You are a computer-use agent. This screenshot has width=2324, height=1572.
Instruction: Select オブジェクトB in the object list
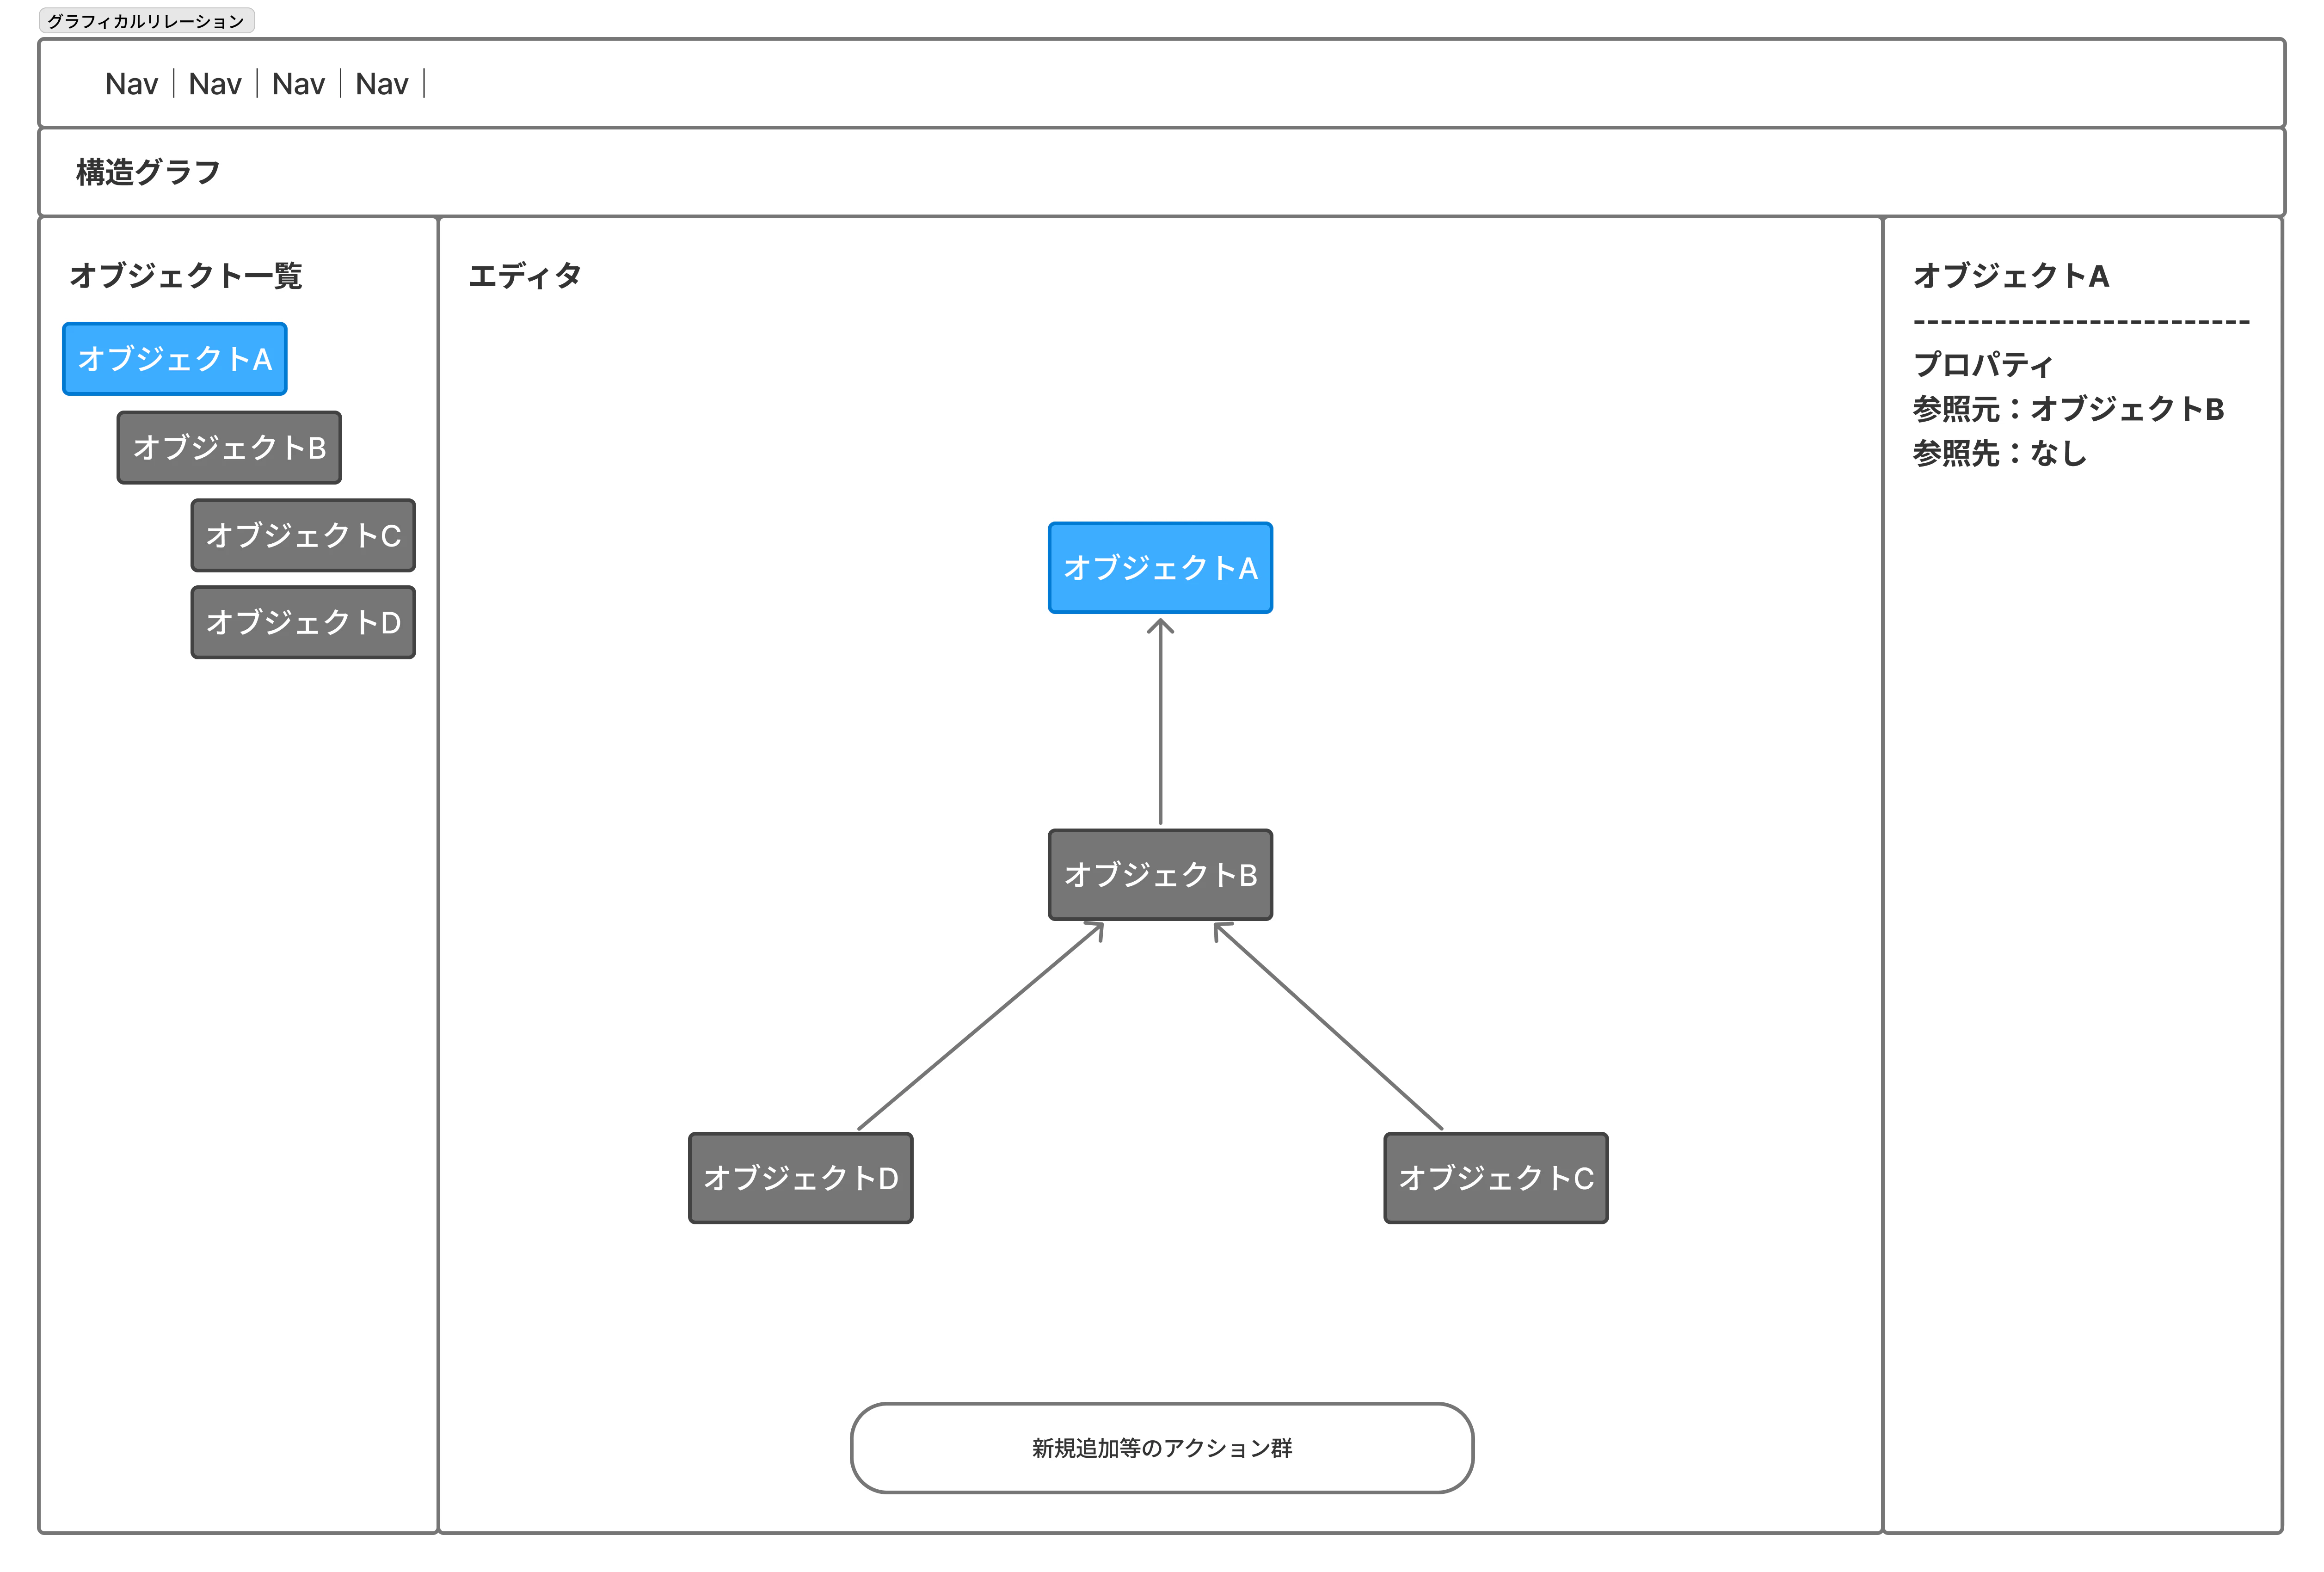229,447
